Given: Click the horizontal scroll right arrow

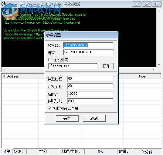Looking at the screenshot, I should tap(153, 70).
